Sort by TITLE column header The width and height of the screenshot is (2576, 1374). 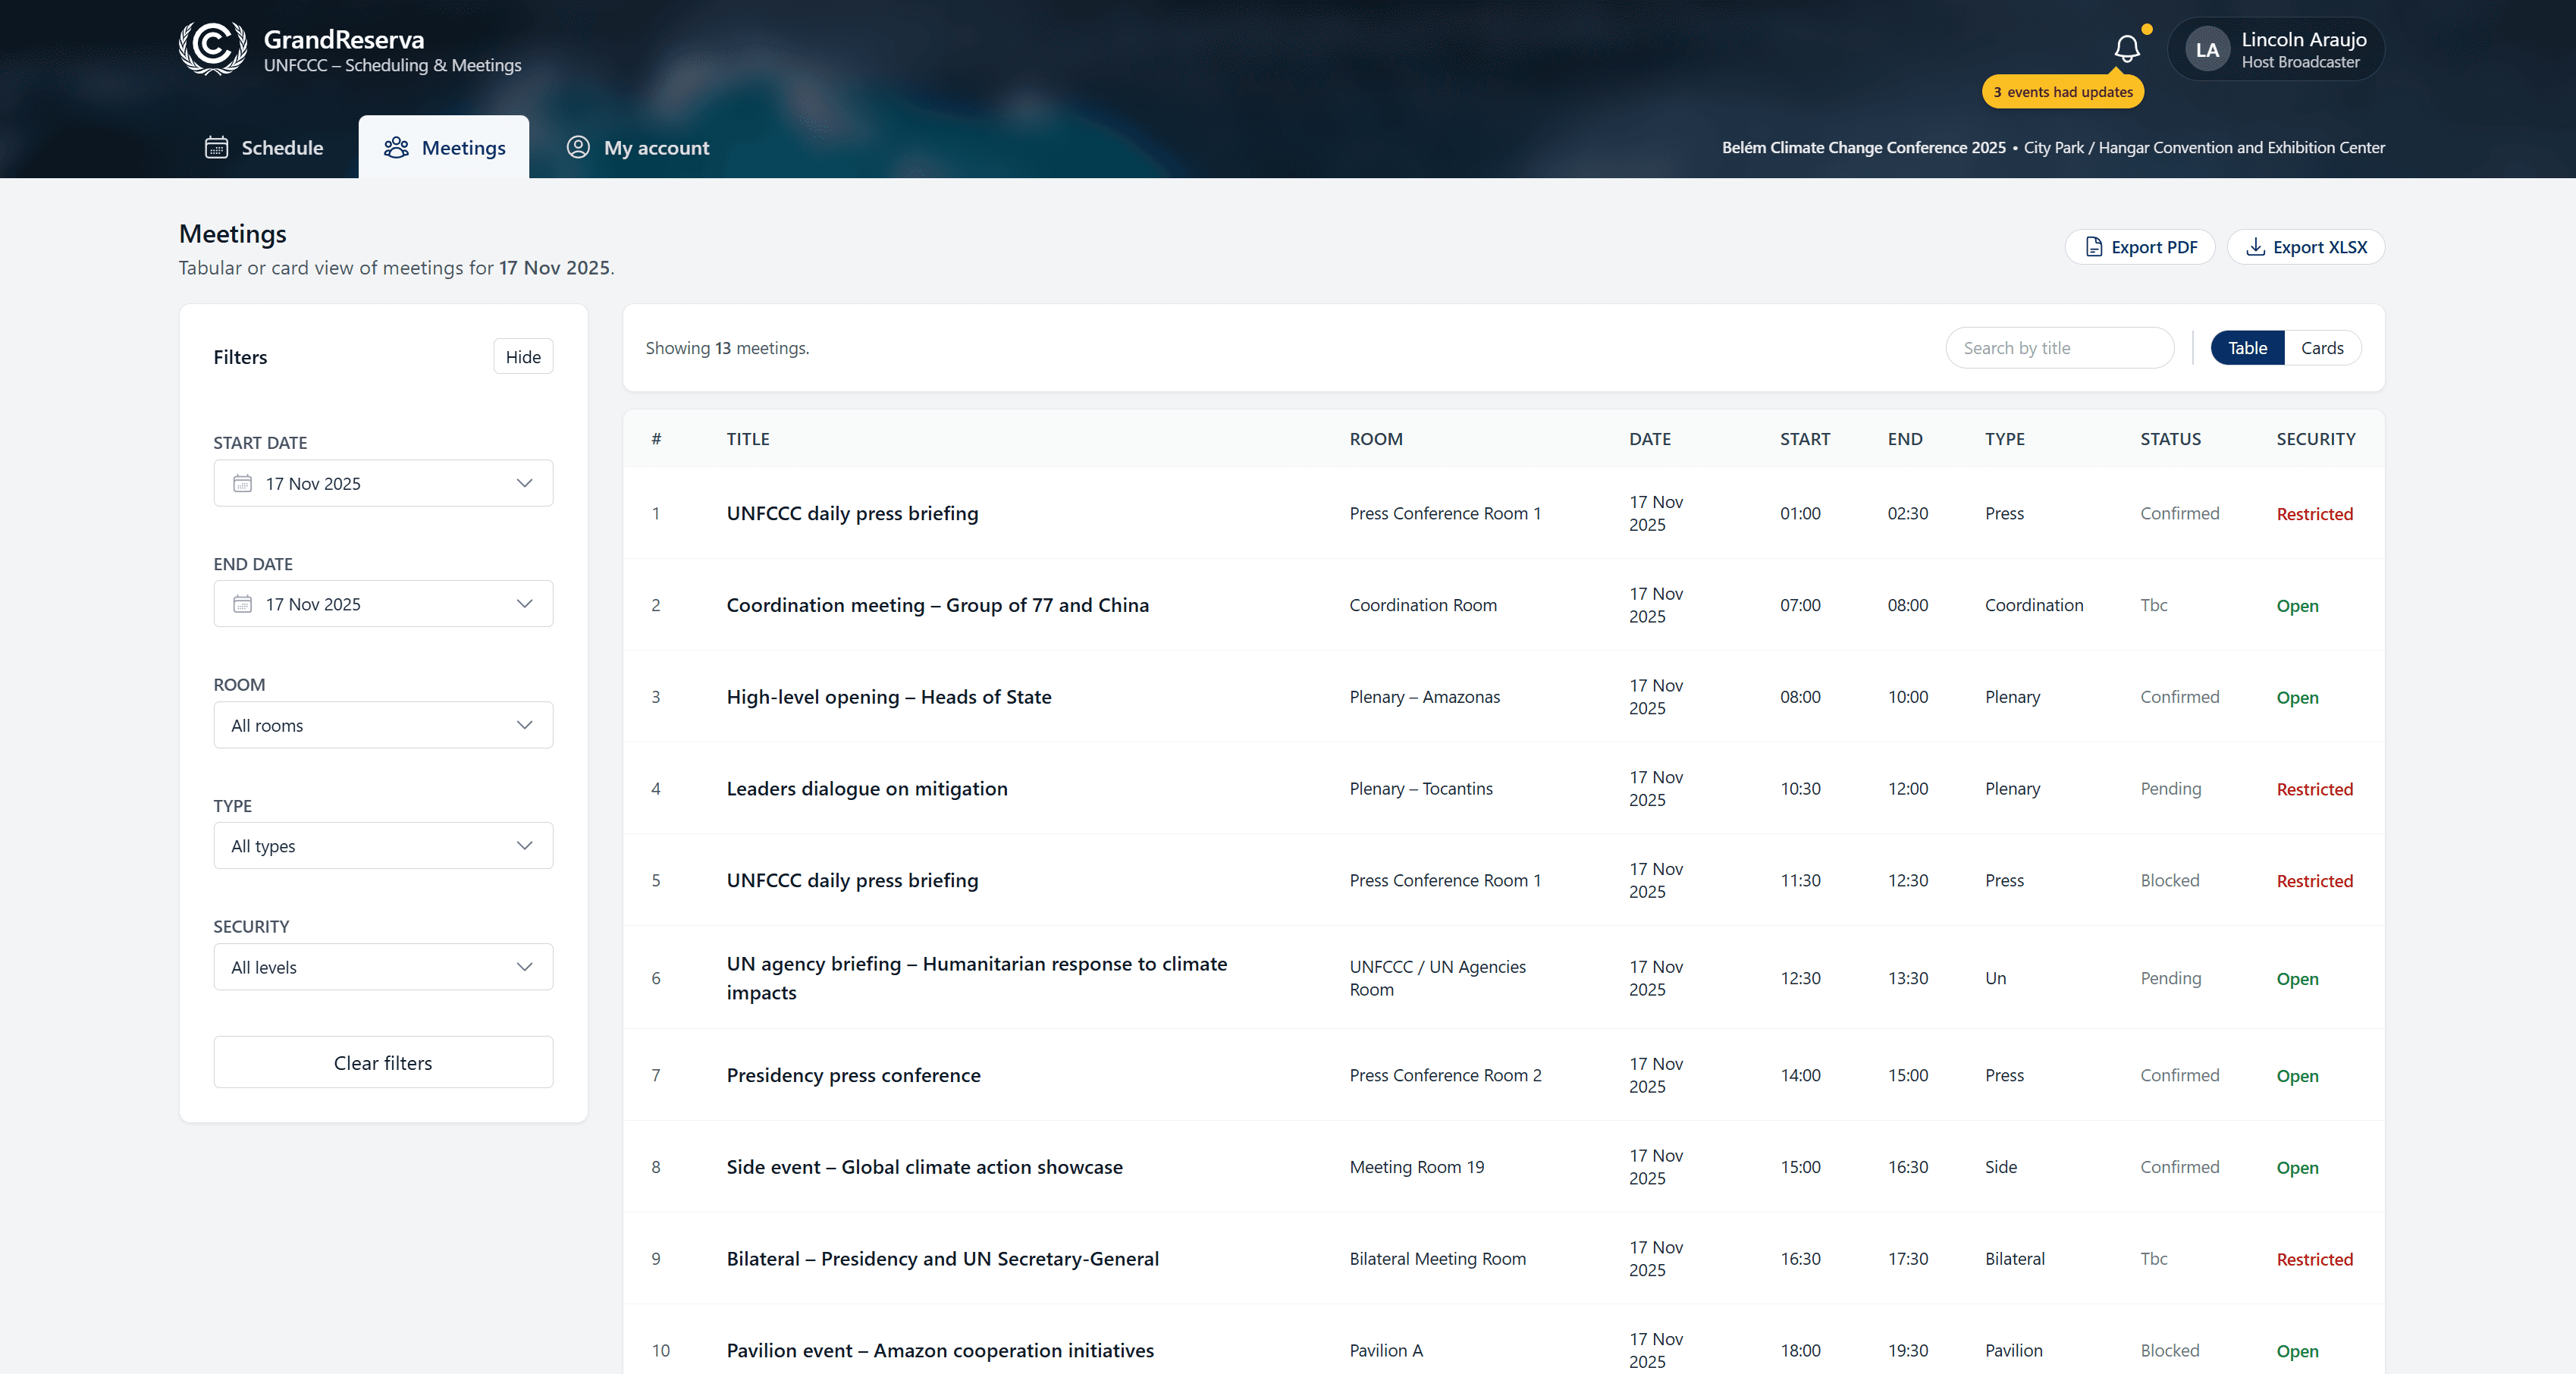(x=748, y=439)
